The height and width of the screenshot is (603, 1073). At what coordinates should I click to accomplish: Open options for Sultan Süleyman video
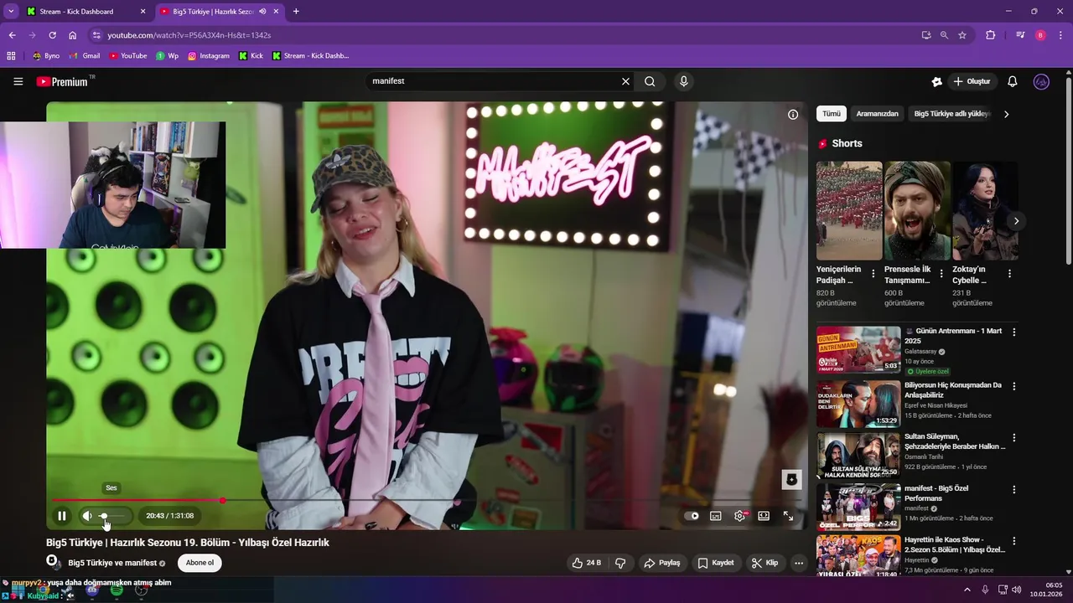click(1013, 437)
